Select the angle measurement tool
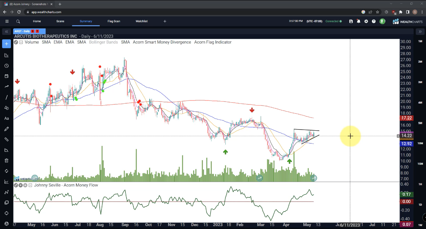This screenshot has height=229, width=426. [x=7, y=150]
